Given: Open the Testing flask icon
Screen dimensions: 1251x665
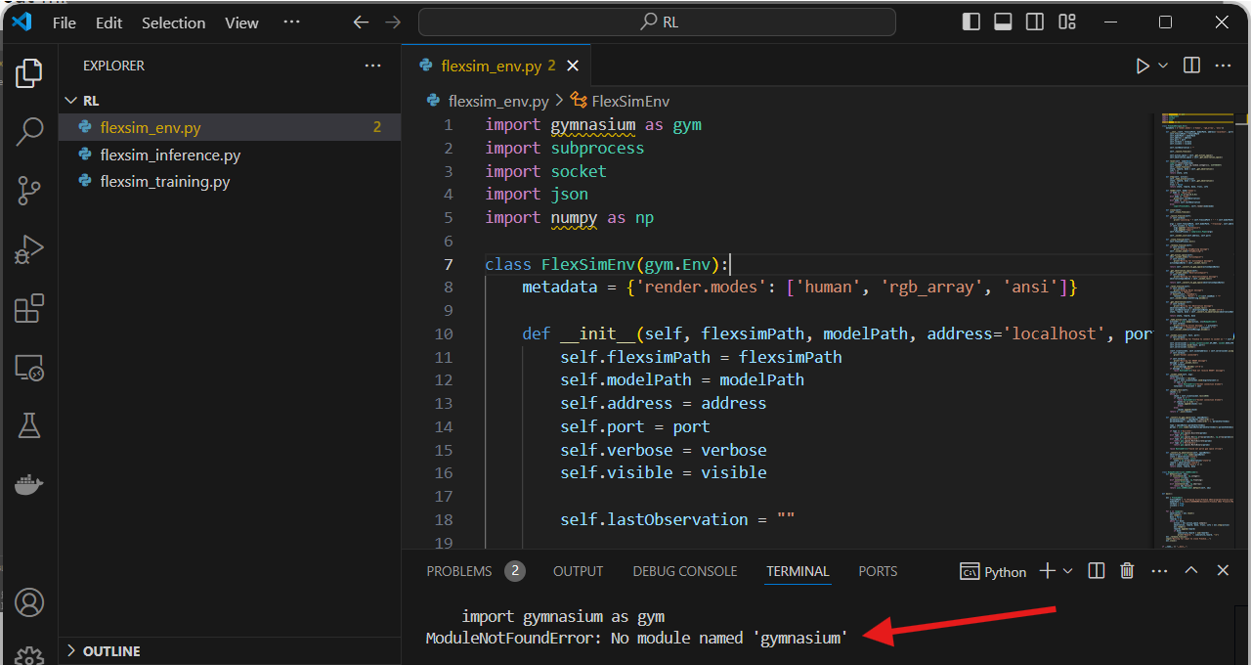Looking at the screenshot, I should (x=29, y=425).
